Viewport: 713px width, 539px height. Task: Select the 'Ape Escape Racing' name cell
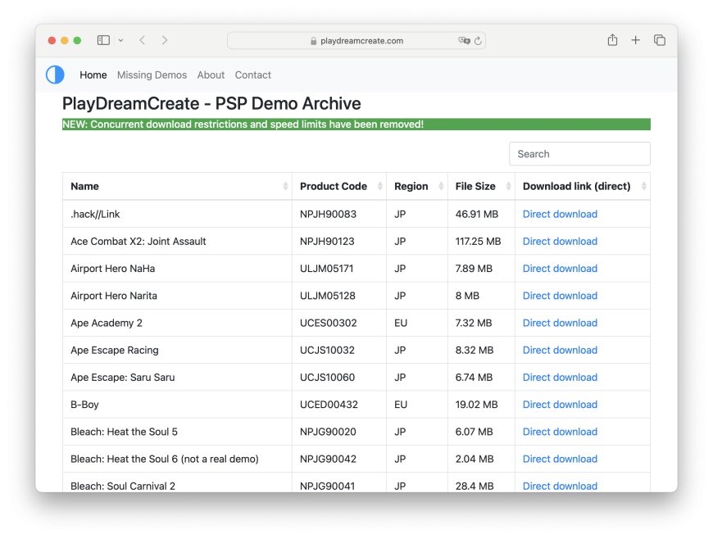click(x=177, y=351)
